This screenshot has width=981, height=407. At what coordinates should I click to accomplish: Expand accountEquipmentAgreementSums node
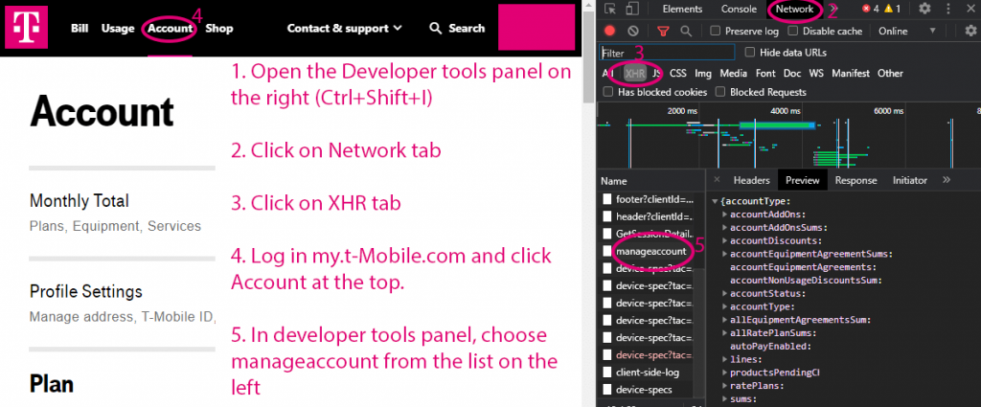coord(724,254)
